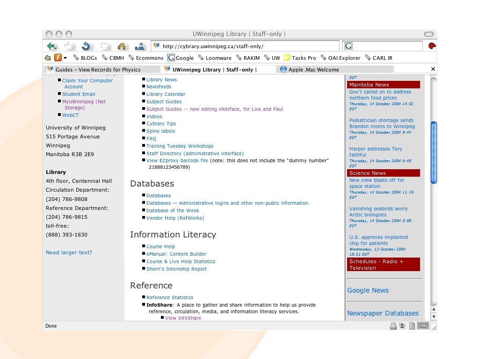Click the Manitoba News section header
This screenshot has height=359, width=479.
tap(384, 85)
